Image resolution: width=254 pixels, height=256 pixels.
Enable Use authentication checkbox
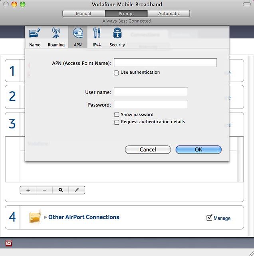pyautogui.click(x=116, y=73)
